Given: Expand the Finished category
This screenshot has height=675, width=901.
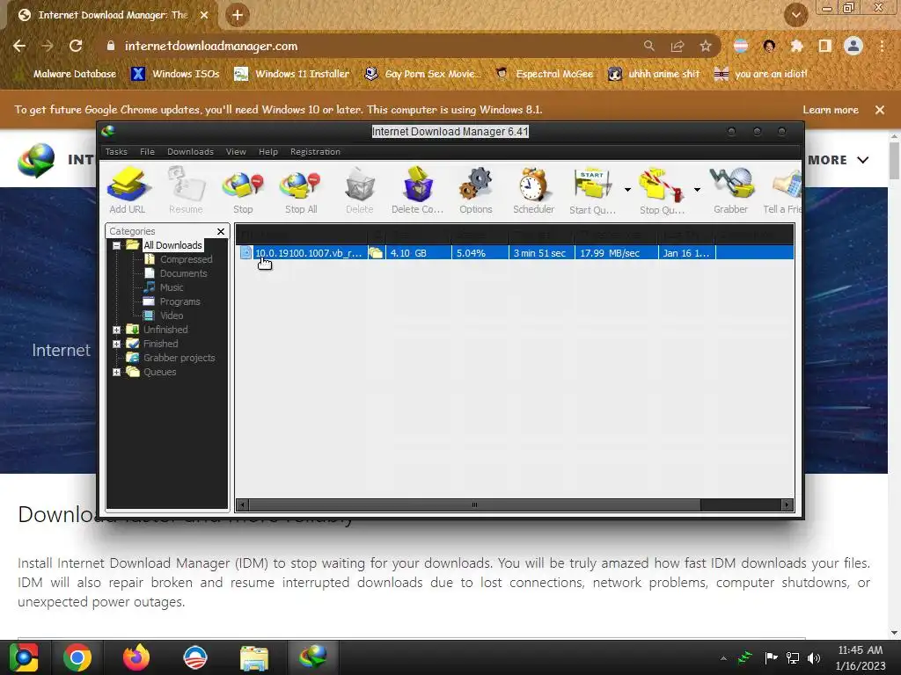Looking at the screenshot, I should click(117, 344).
